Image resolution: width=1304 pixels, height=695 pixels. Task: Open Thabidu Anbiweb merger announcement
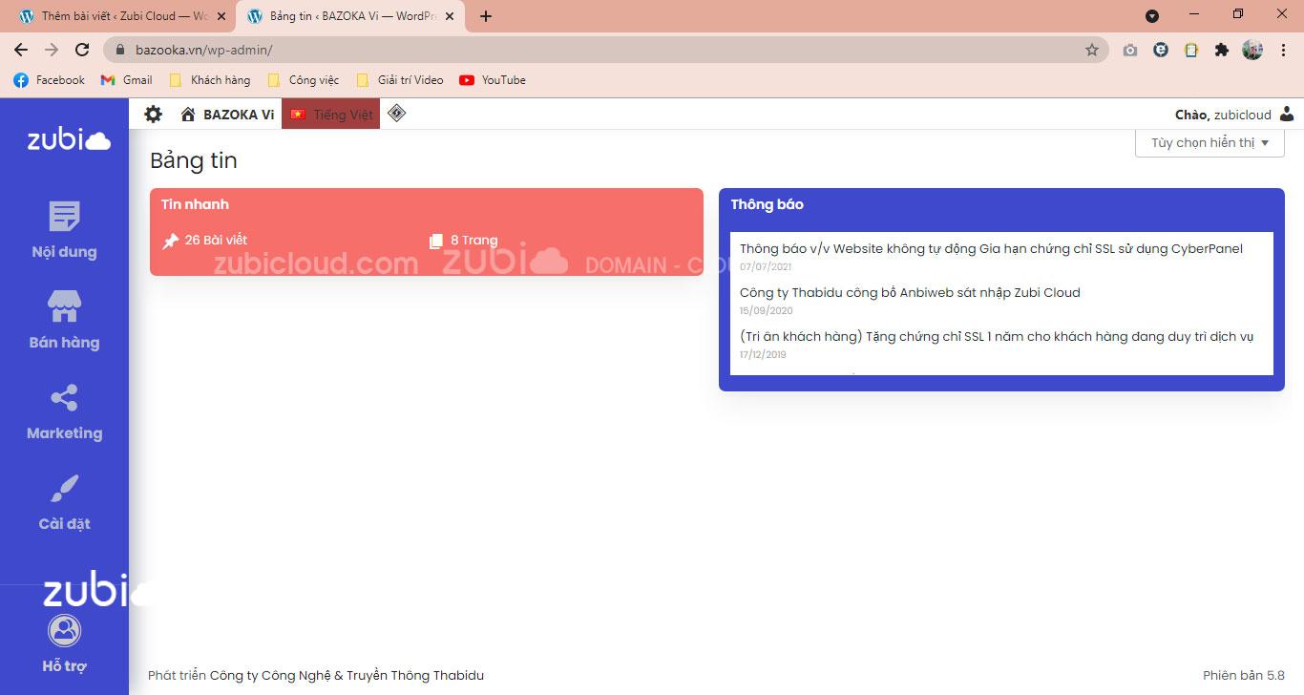coord(910,293)
